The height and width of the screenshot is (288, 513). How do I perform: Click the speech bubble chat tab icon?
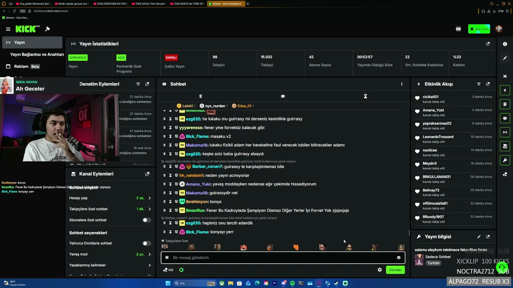pos(283,96)
